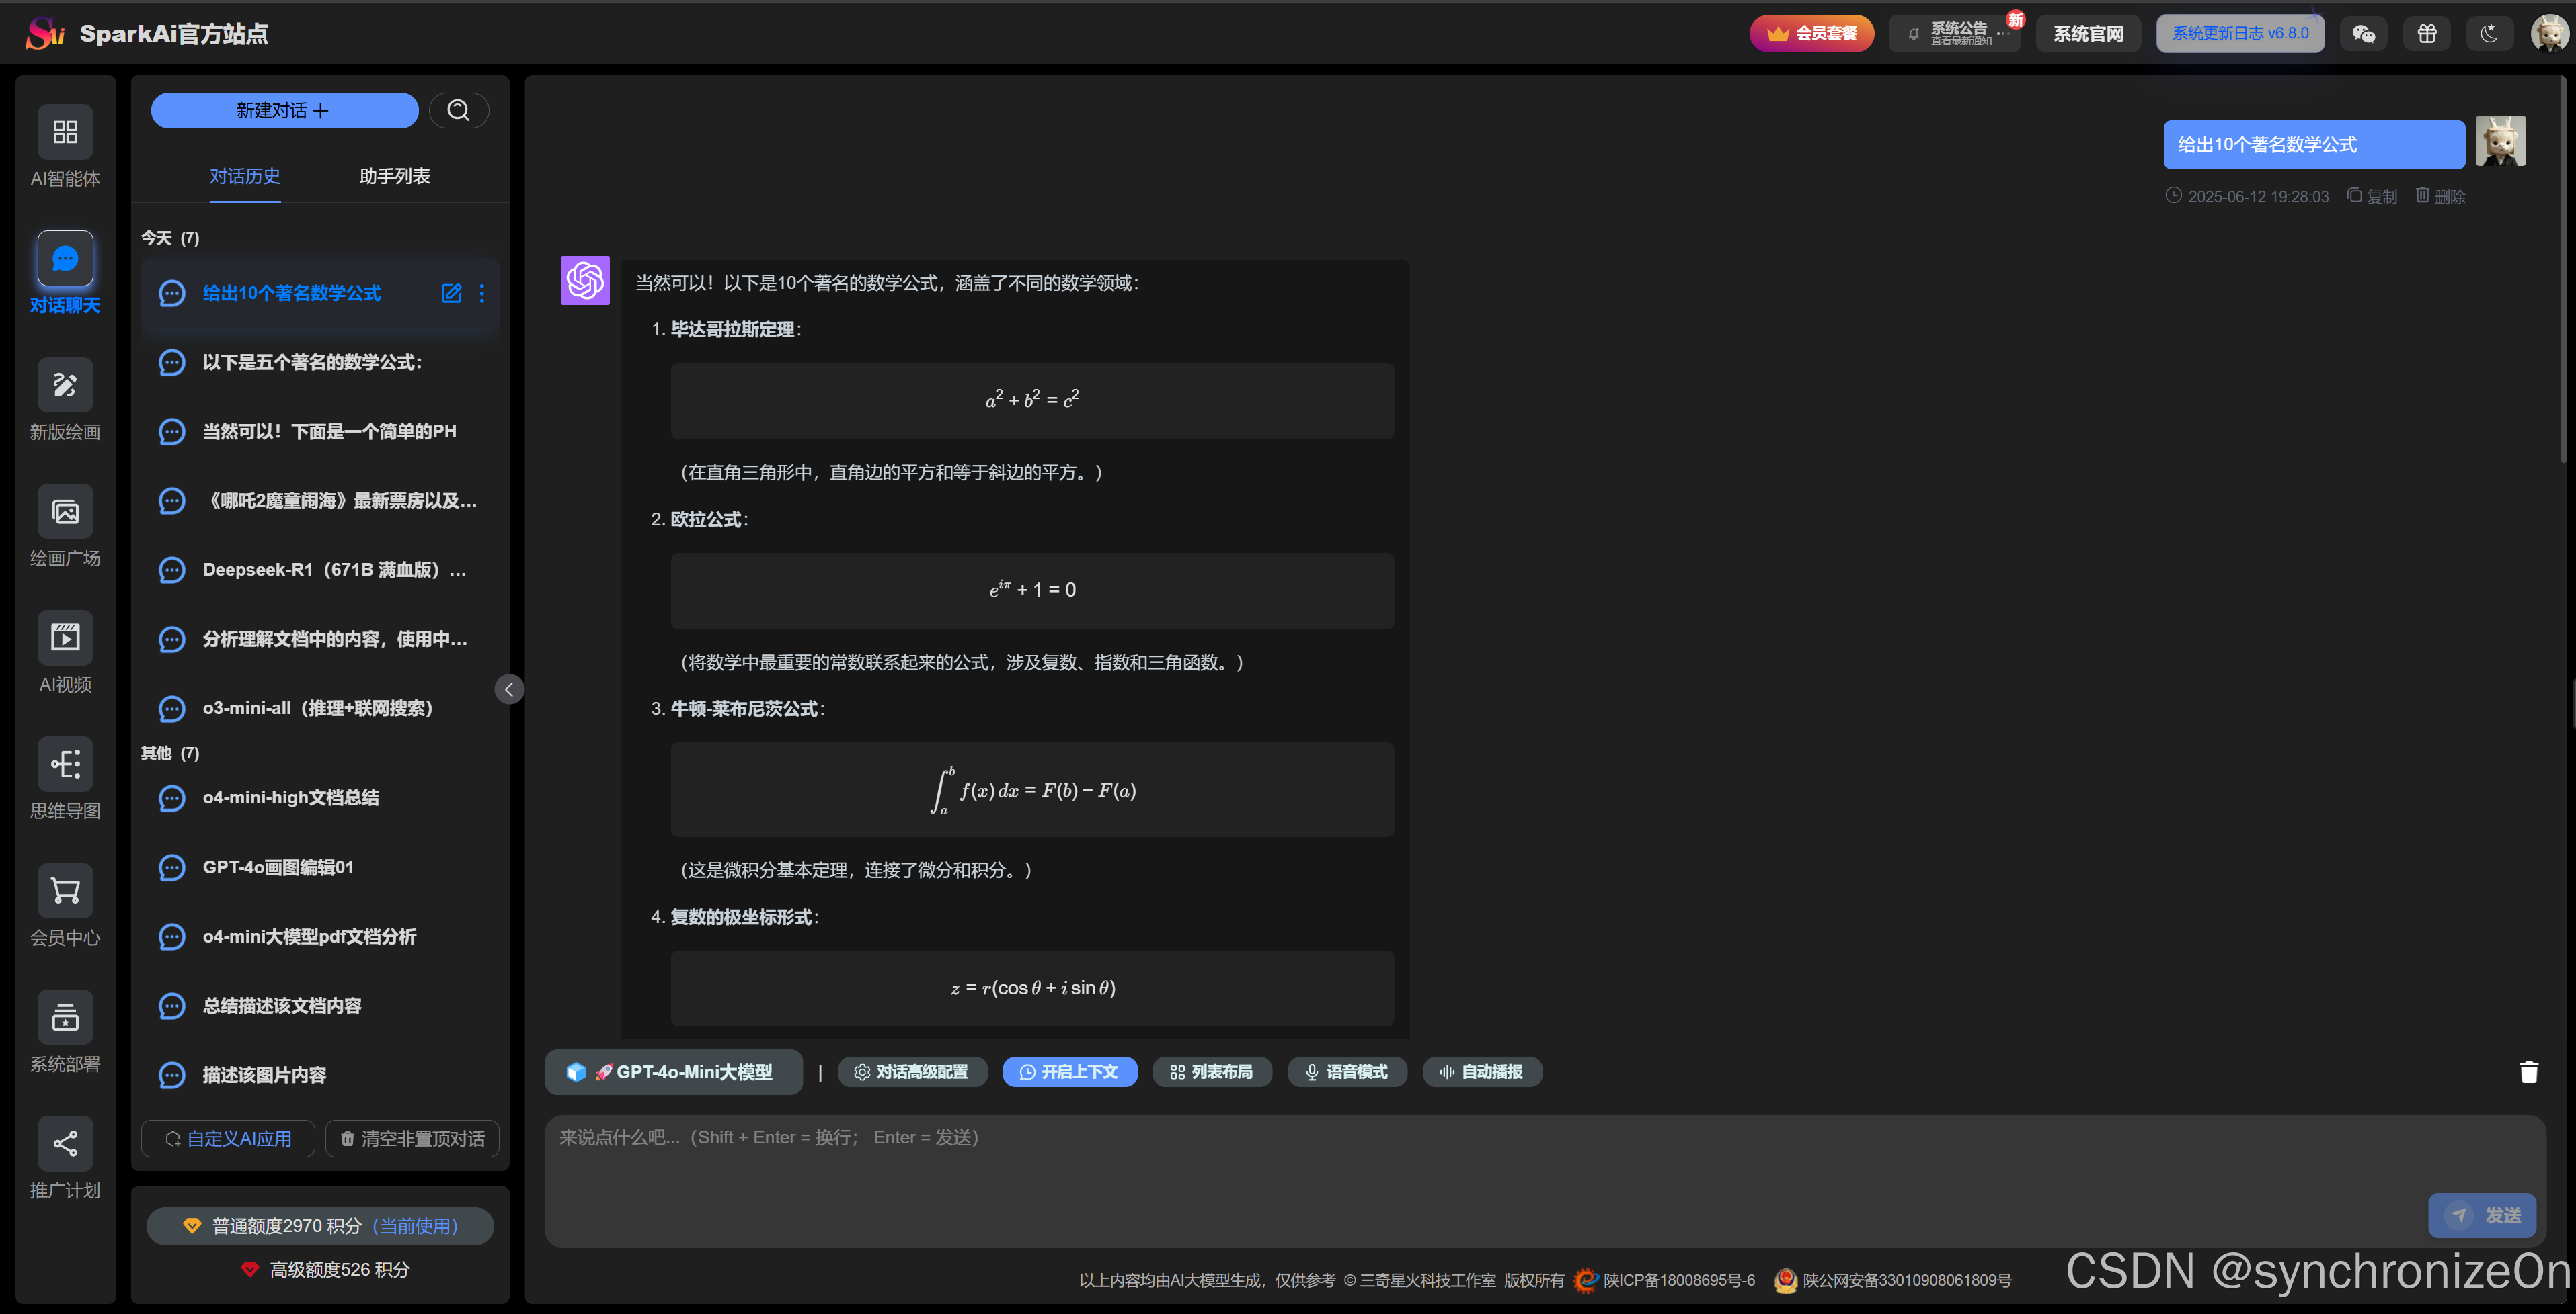The image size is (2576, 1314).
Task: Switch to 助手列表 tab
Action: coord(394,177)
